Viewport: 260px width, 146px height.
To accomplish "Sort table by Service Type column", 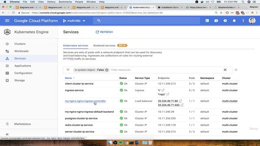I will 143,78.
